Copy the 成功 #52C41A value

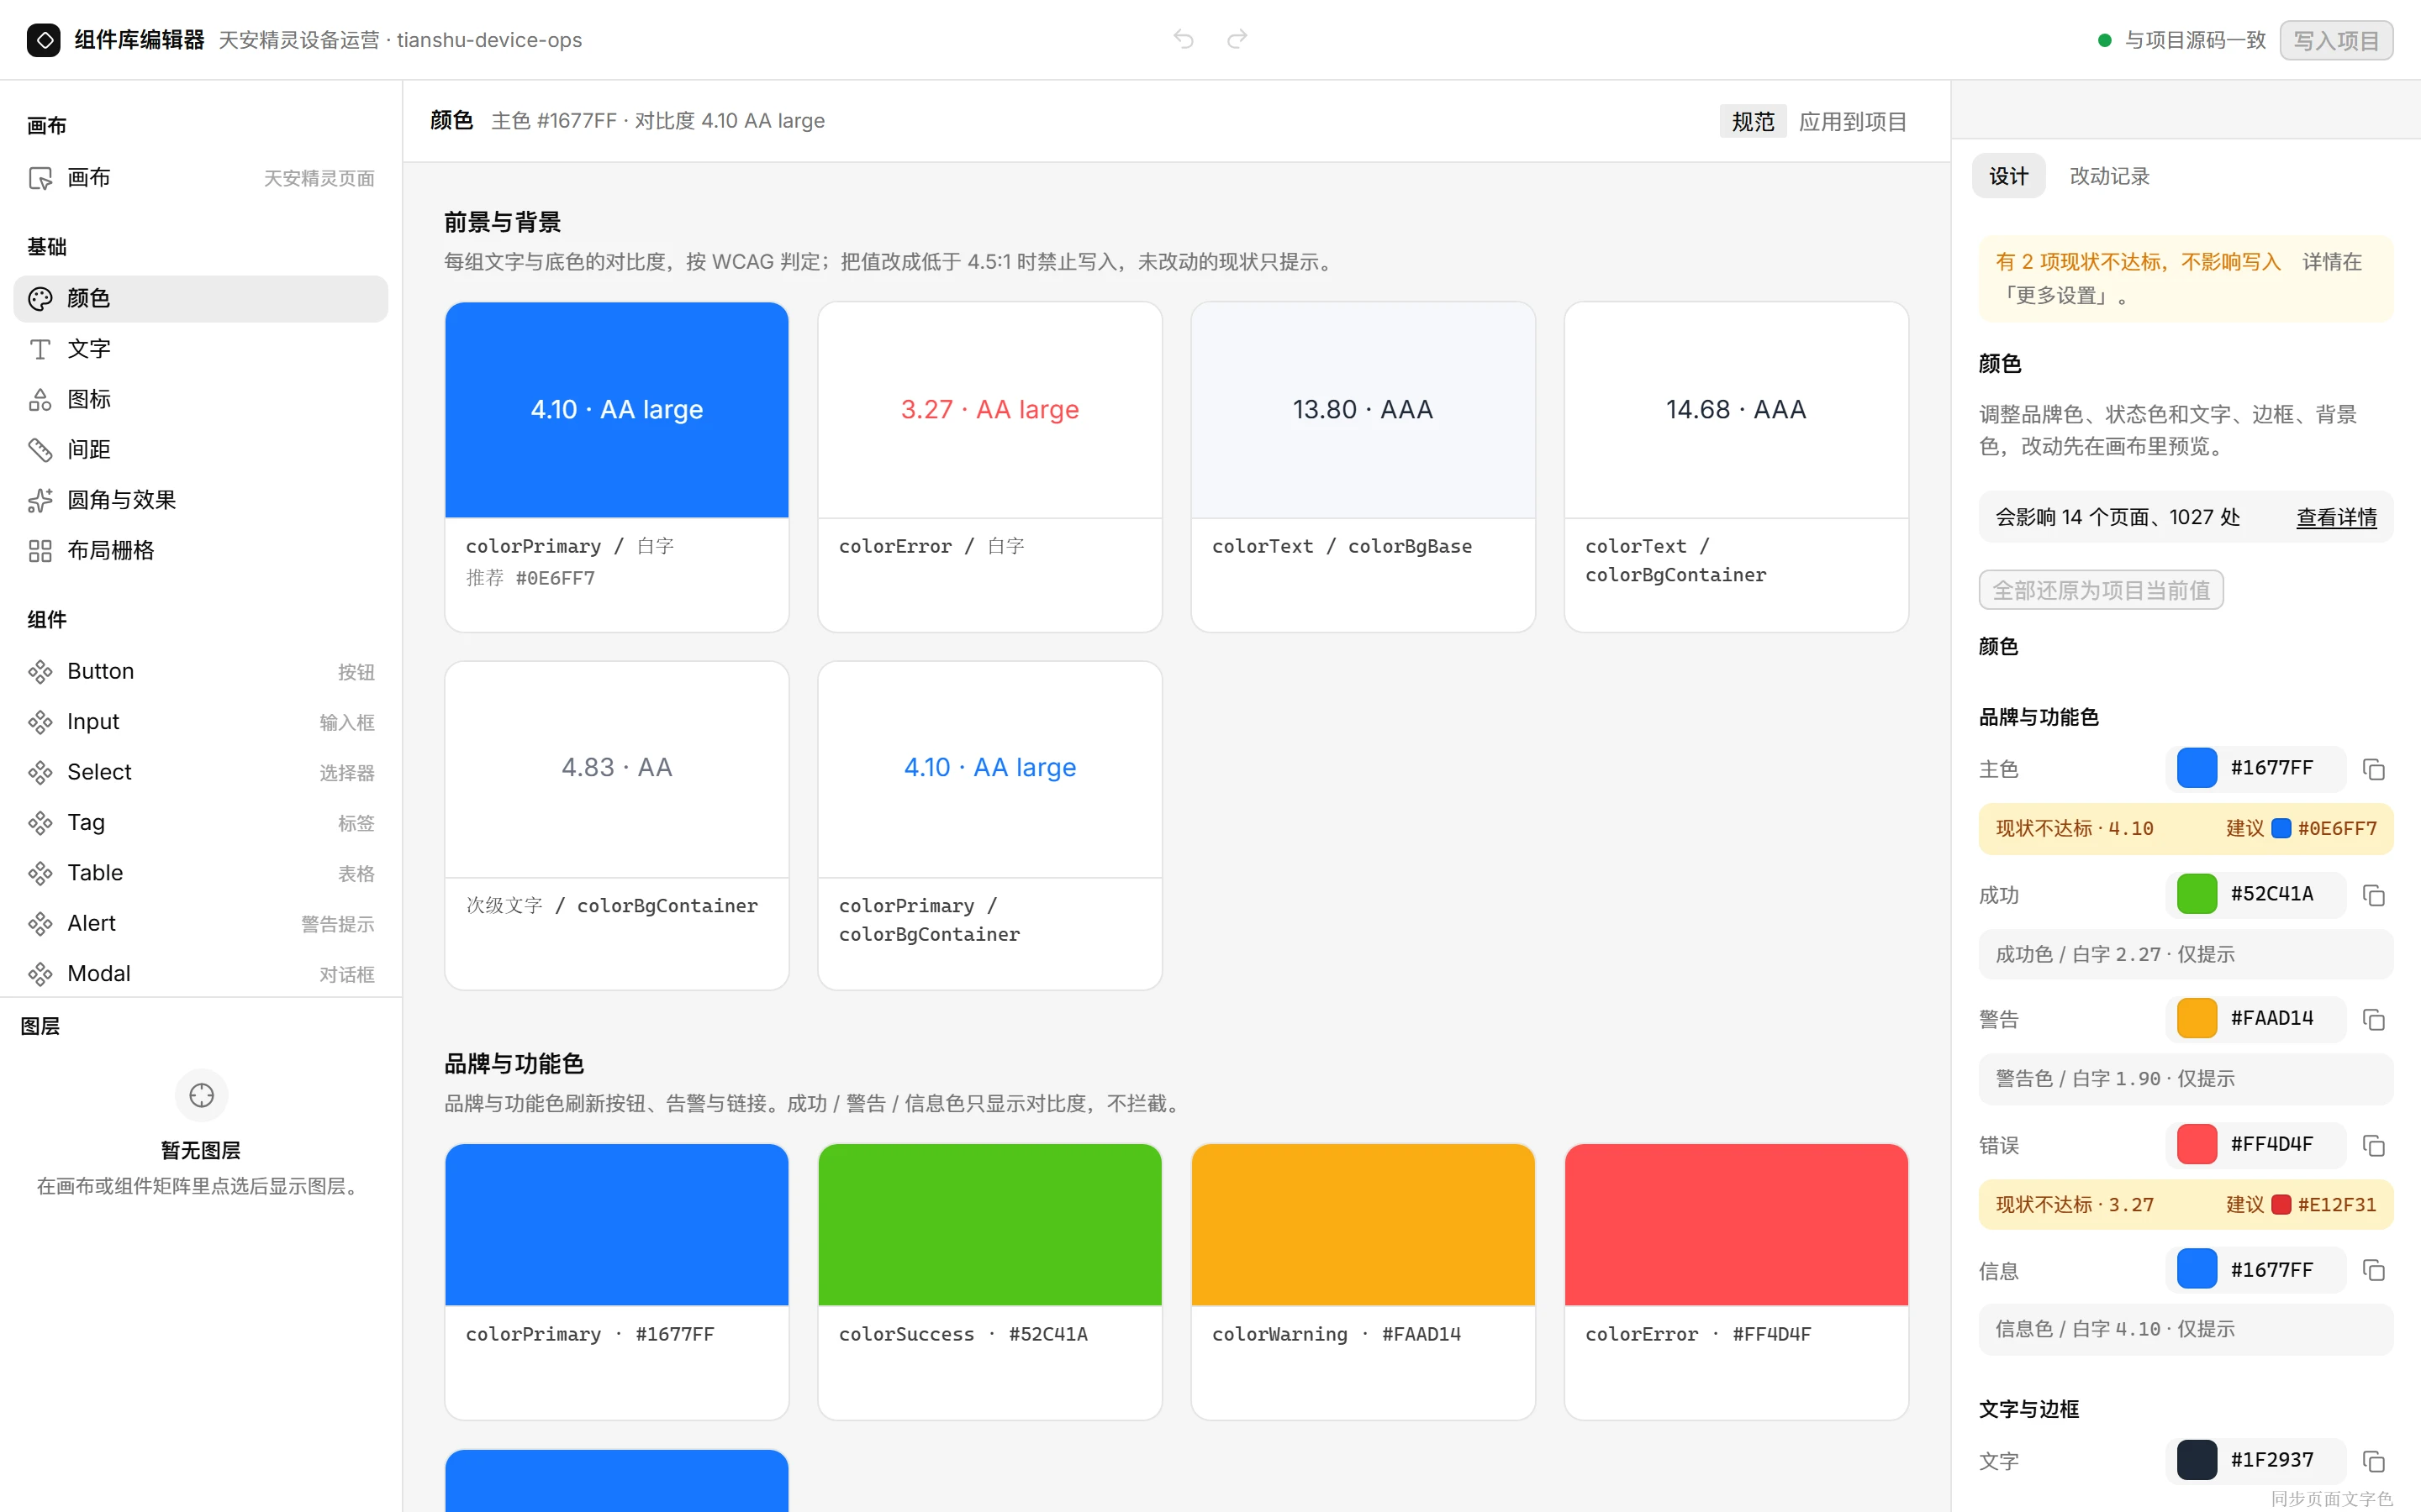2373,895
